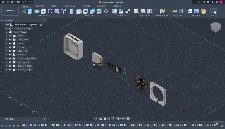The width and height of the screenshot is (225, 129).
Task: Hide the Face_Cover:1 component
Action: (10, 62)
